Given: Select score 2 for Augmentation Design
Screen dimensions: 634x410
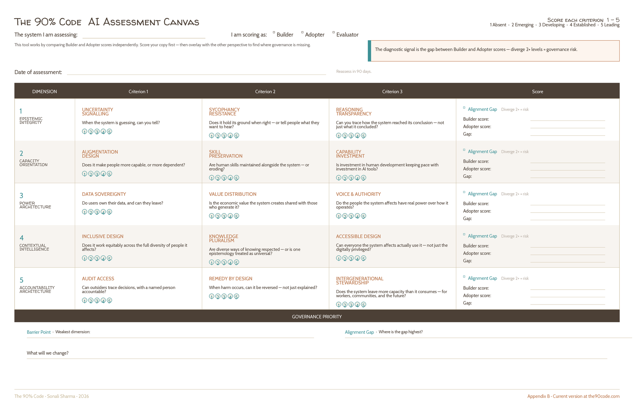Looking at the screenshot, I should (x=91, y=174).
